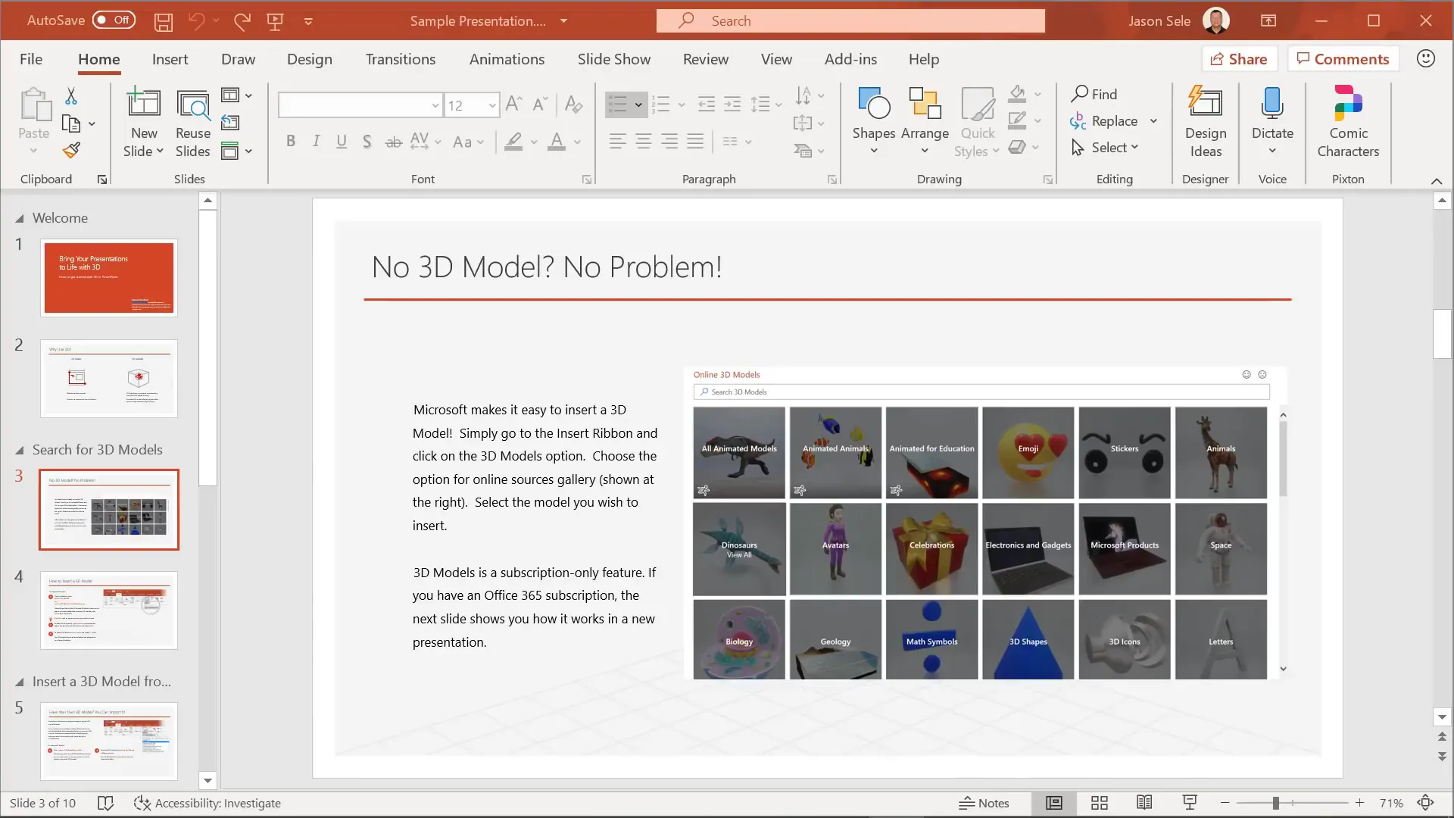
Task: Click the Undo arrow icon
Action: pos(196,21)
